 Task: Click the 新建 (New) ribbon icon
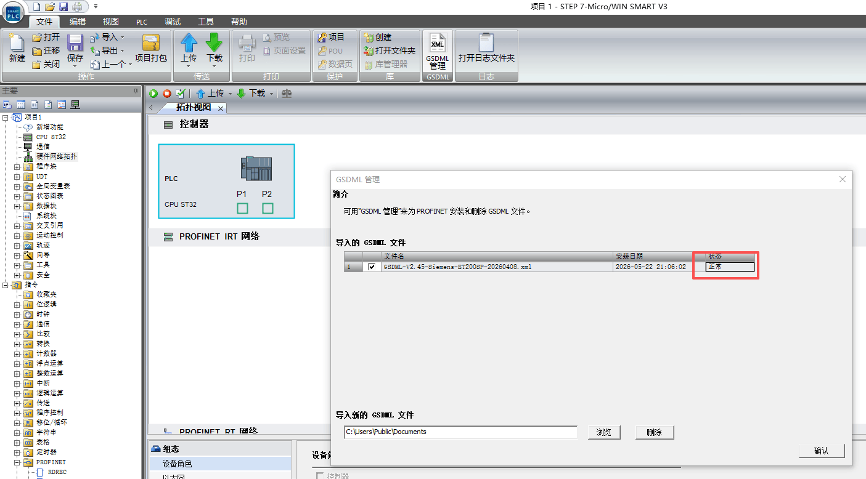coord(17,48)
